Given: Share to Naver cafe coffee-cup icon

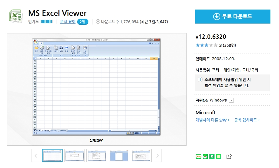Looking at the screenshot, I should [205, 157].
